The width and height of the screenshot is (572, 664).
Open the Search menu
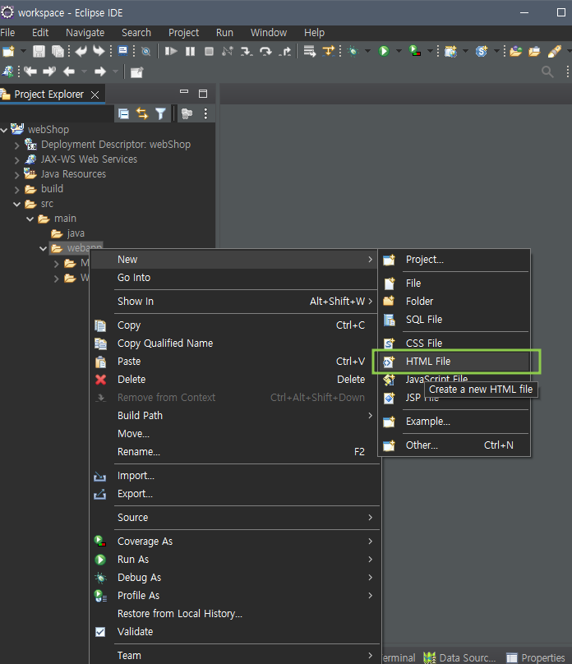click(136, 33)
